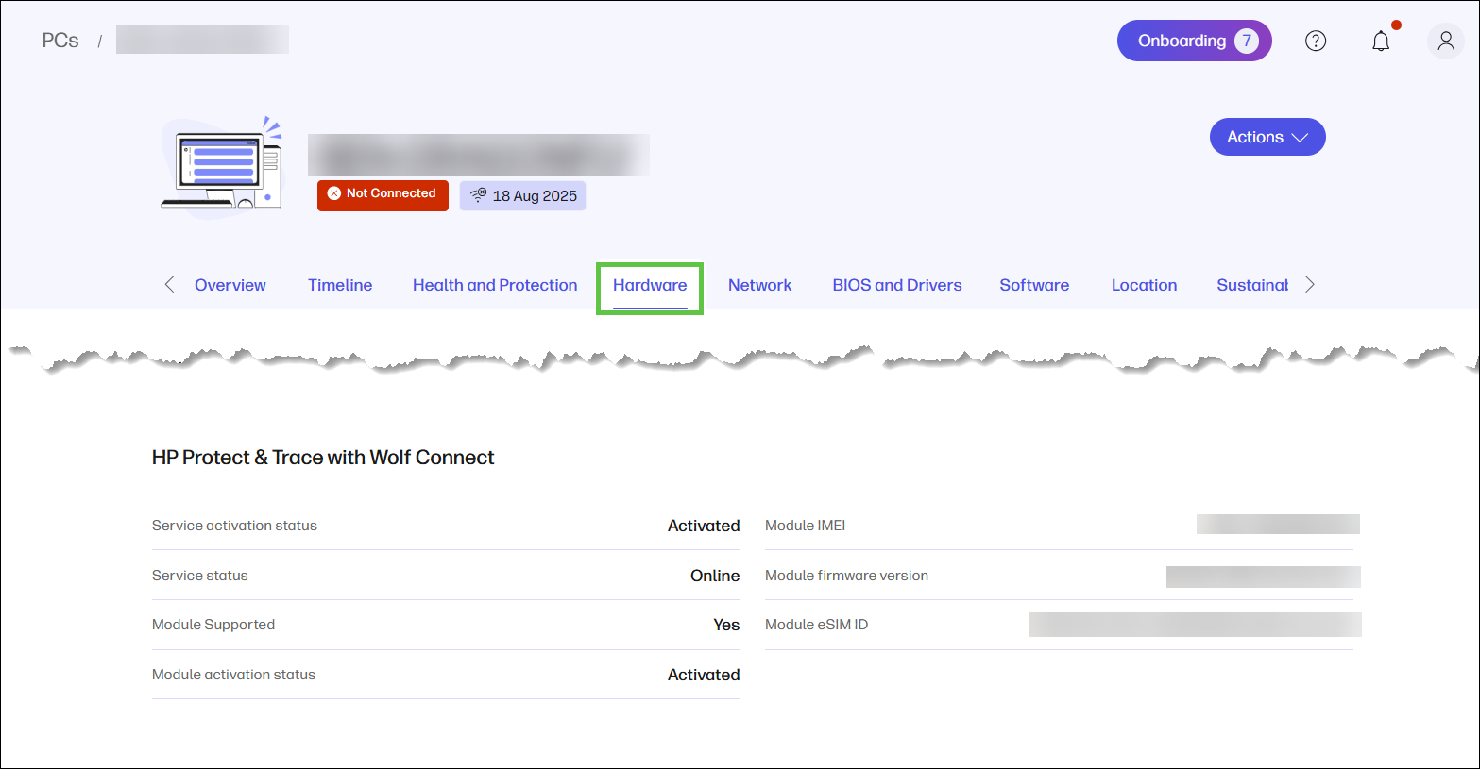Select the Software tab
1480x769 pixels.
(x=1033, y=285)
